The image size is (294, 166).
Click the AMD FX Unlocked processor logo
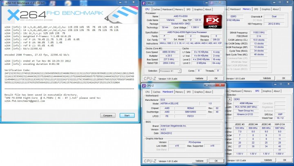[213, 22]
